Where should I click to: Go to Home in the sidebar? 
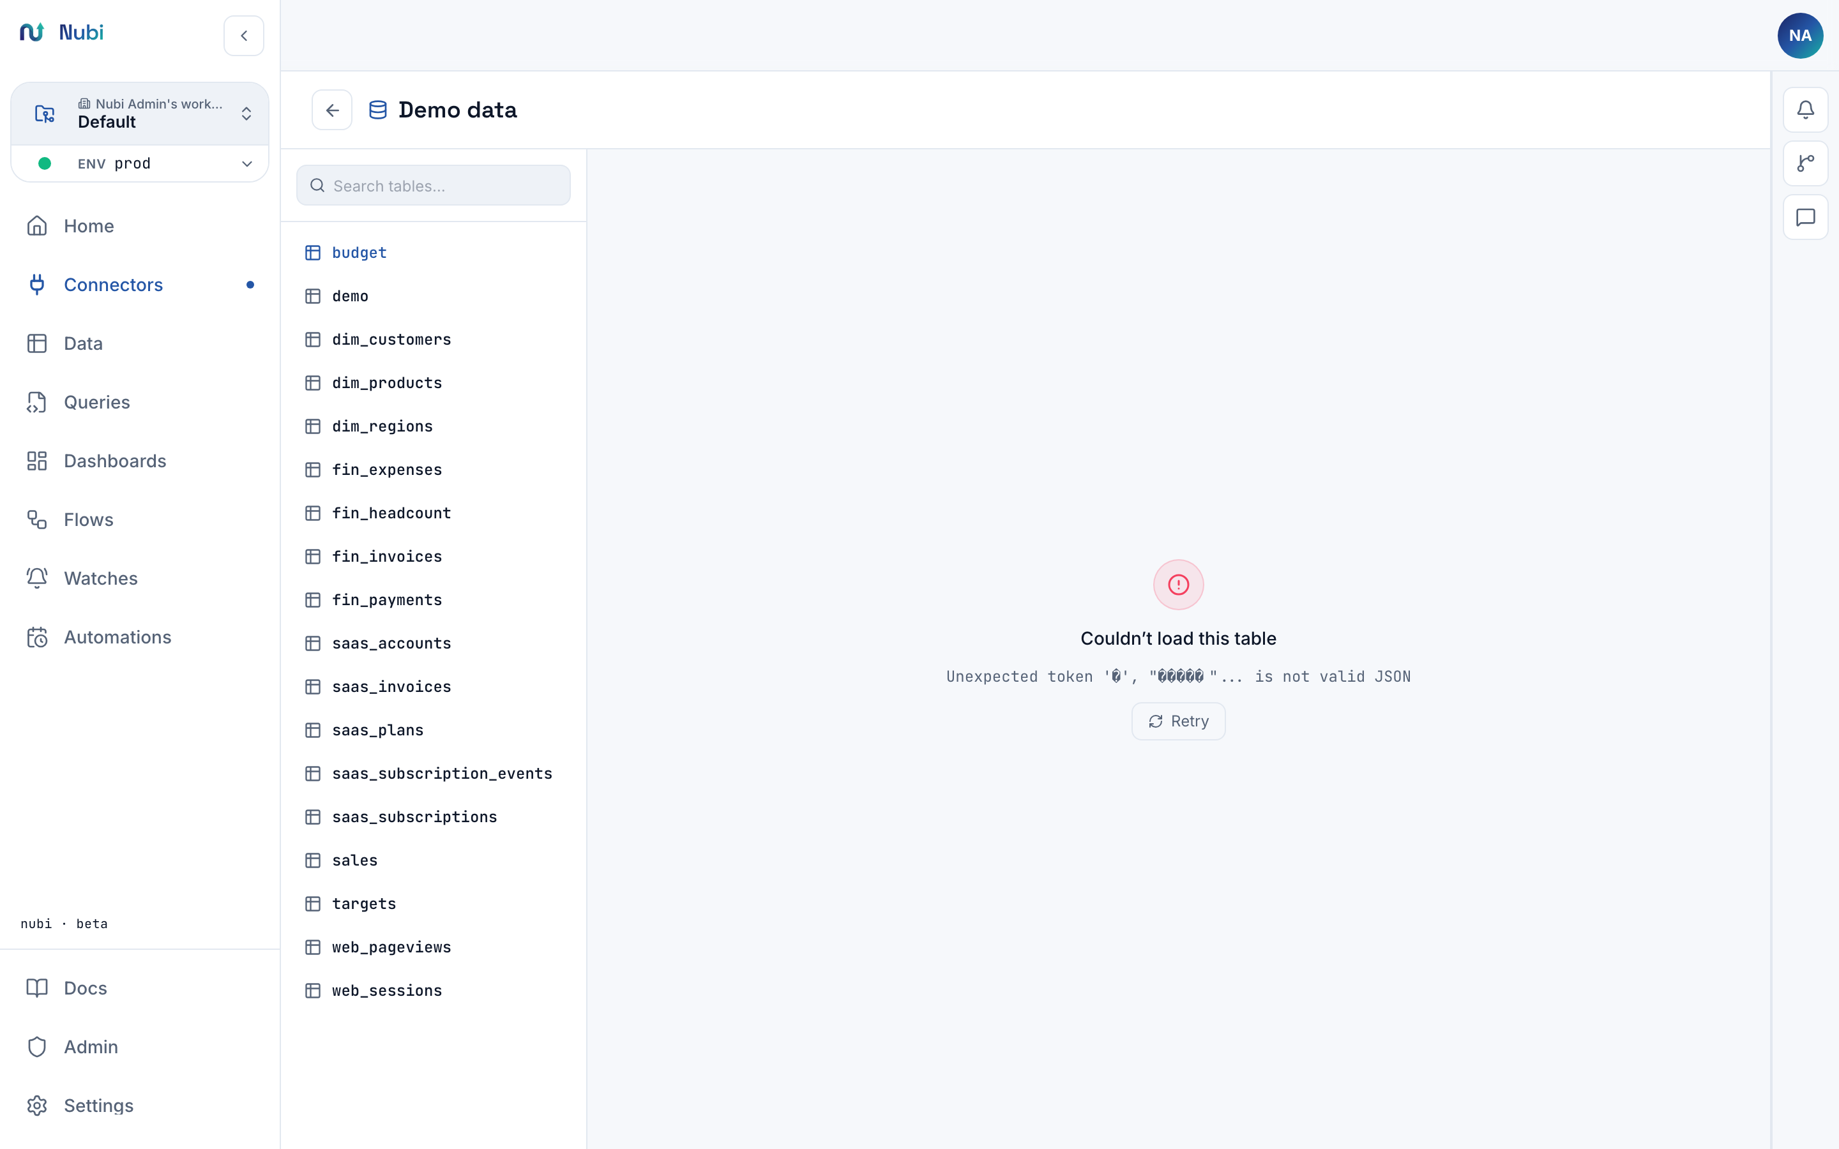[x=140, y=226]
